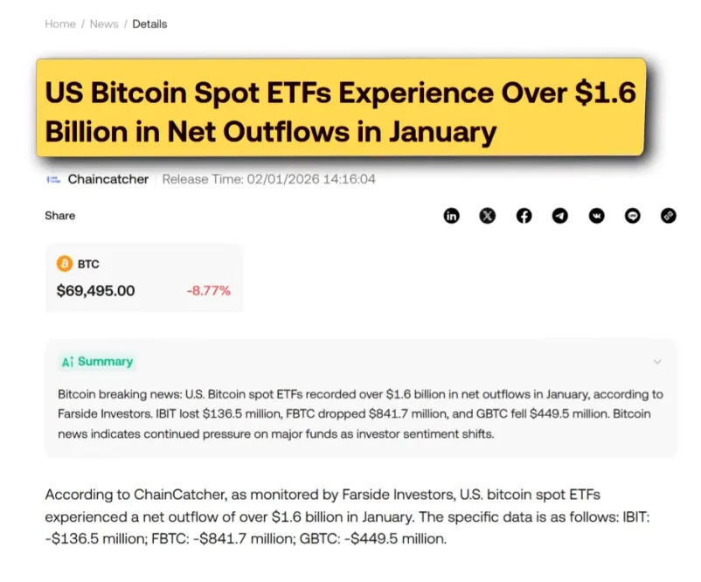This screenshot has height=582, width=701.
Task: Go to Home in breadcrumb
Action: click(x=60, y=24)
